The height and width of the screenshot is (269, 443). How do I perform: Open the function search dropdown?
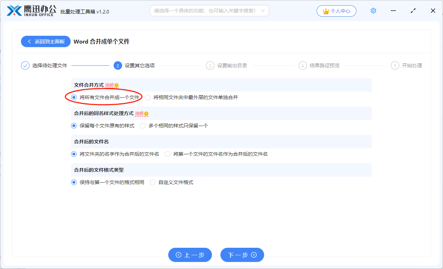click(209, 11)
